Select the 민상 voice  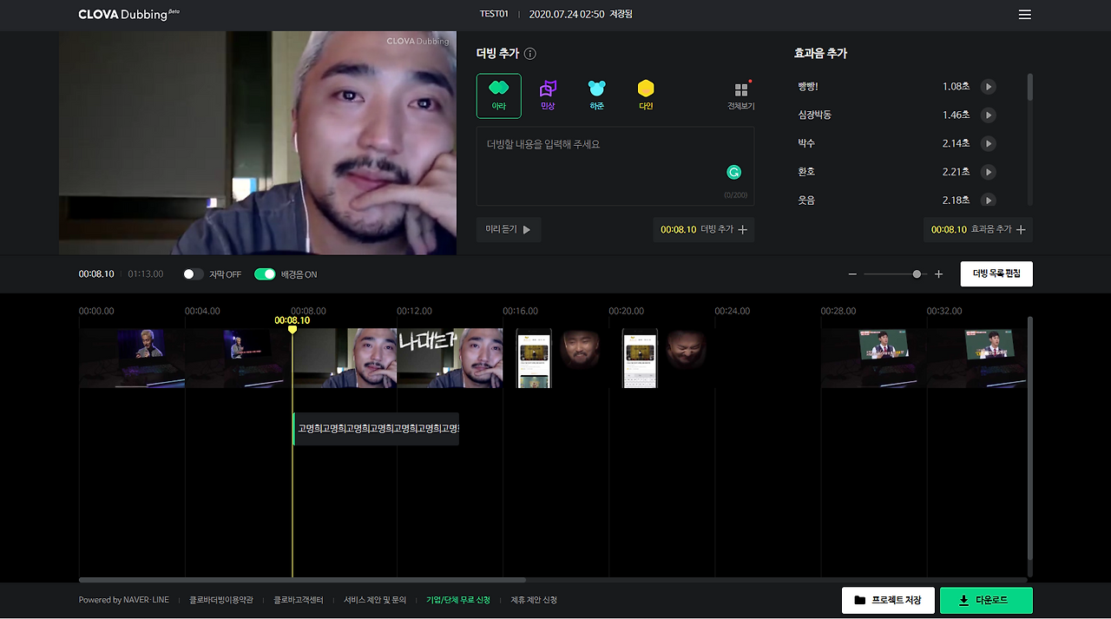point(548,95)
